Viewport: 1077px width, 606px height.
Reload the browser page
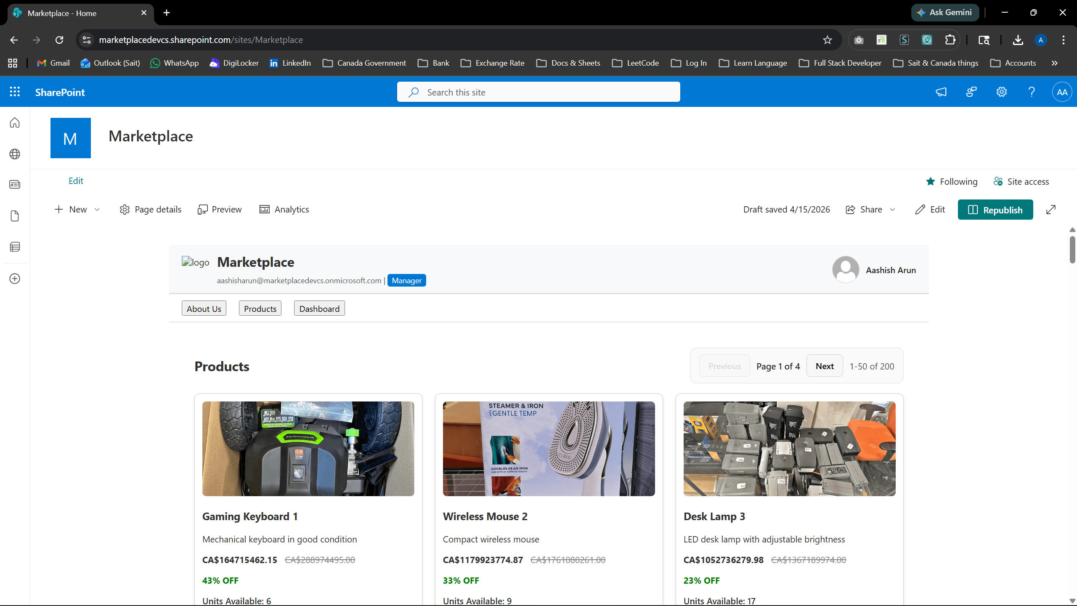(x=59, y=40)
